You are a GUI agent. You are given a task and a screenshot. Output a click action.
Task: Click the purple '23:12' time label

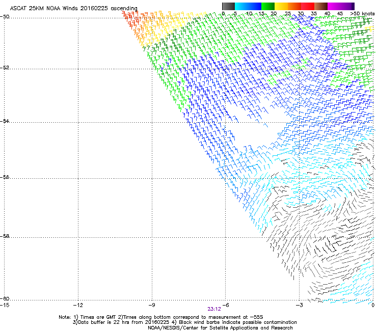pos(214,309)
